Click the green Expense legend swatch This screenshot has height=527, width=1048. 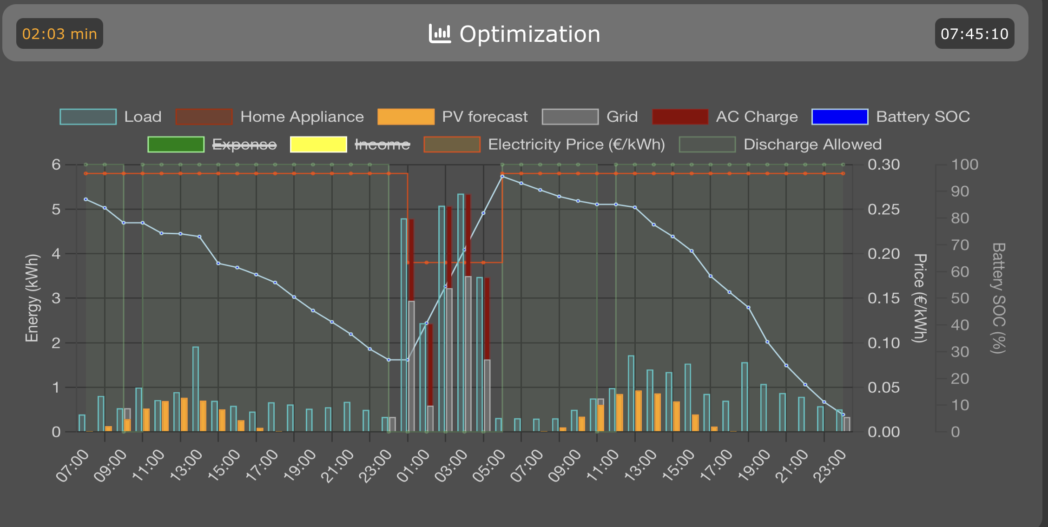point(176,145)
